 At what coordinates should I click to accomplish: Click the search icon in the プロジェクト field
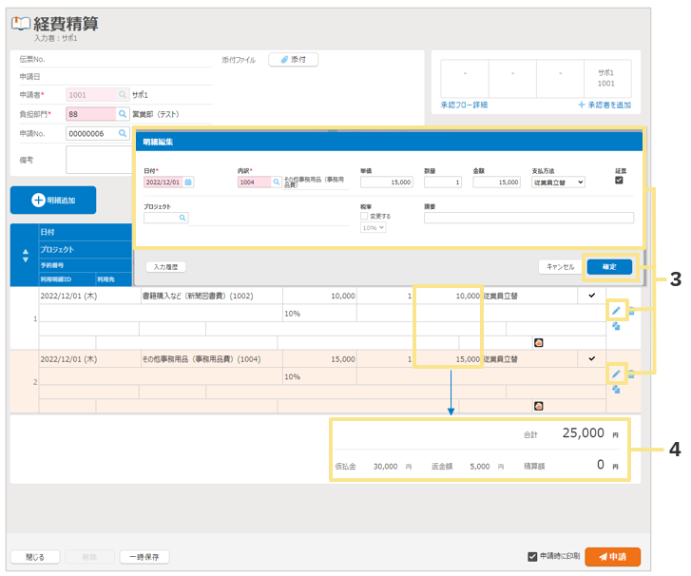(x=182, y=218)
